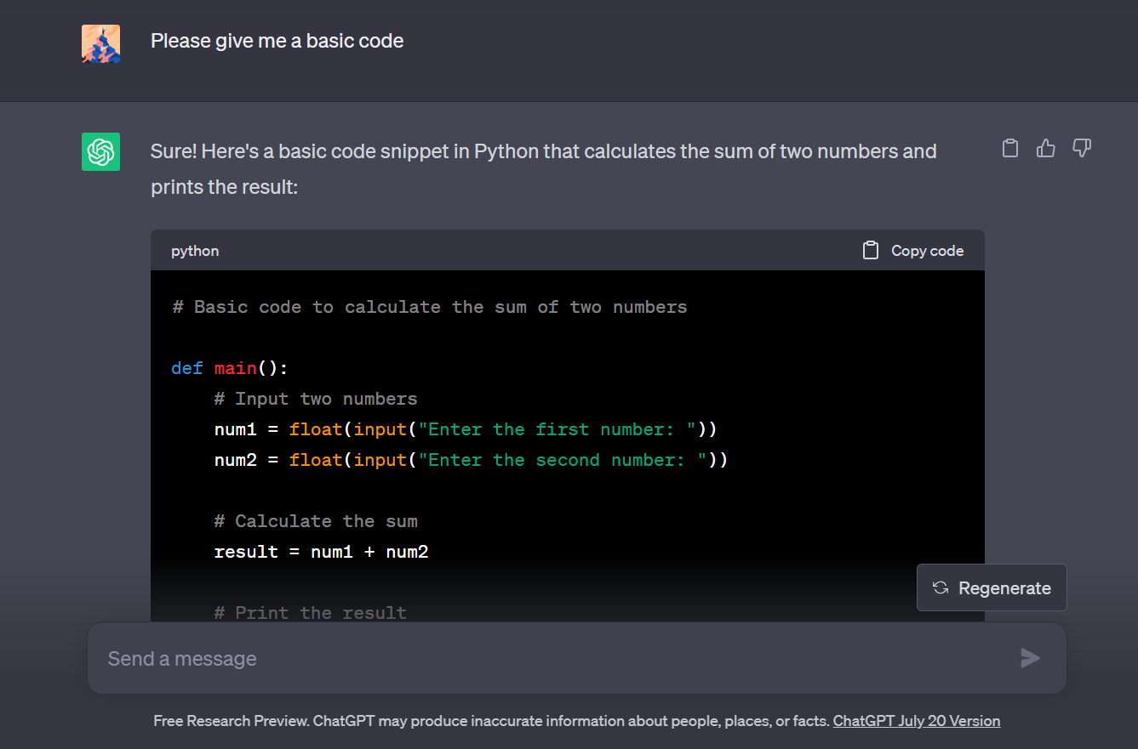The height and width of the screenshot is (749, 1138).
Task: Toggle the response copy confirmation icon
Action: click(x=1009, y=147)
